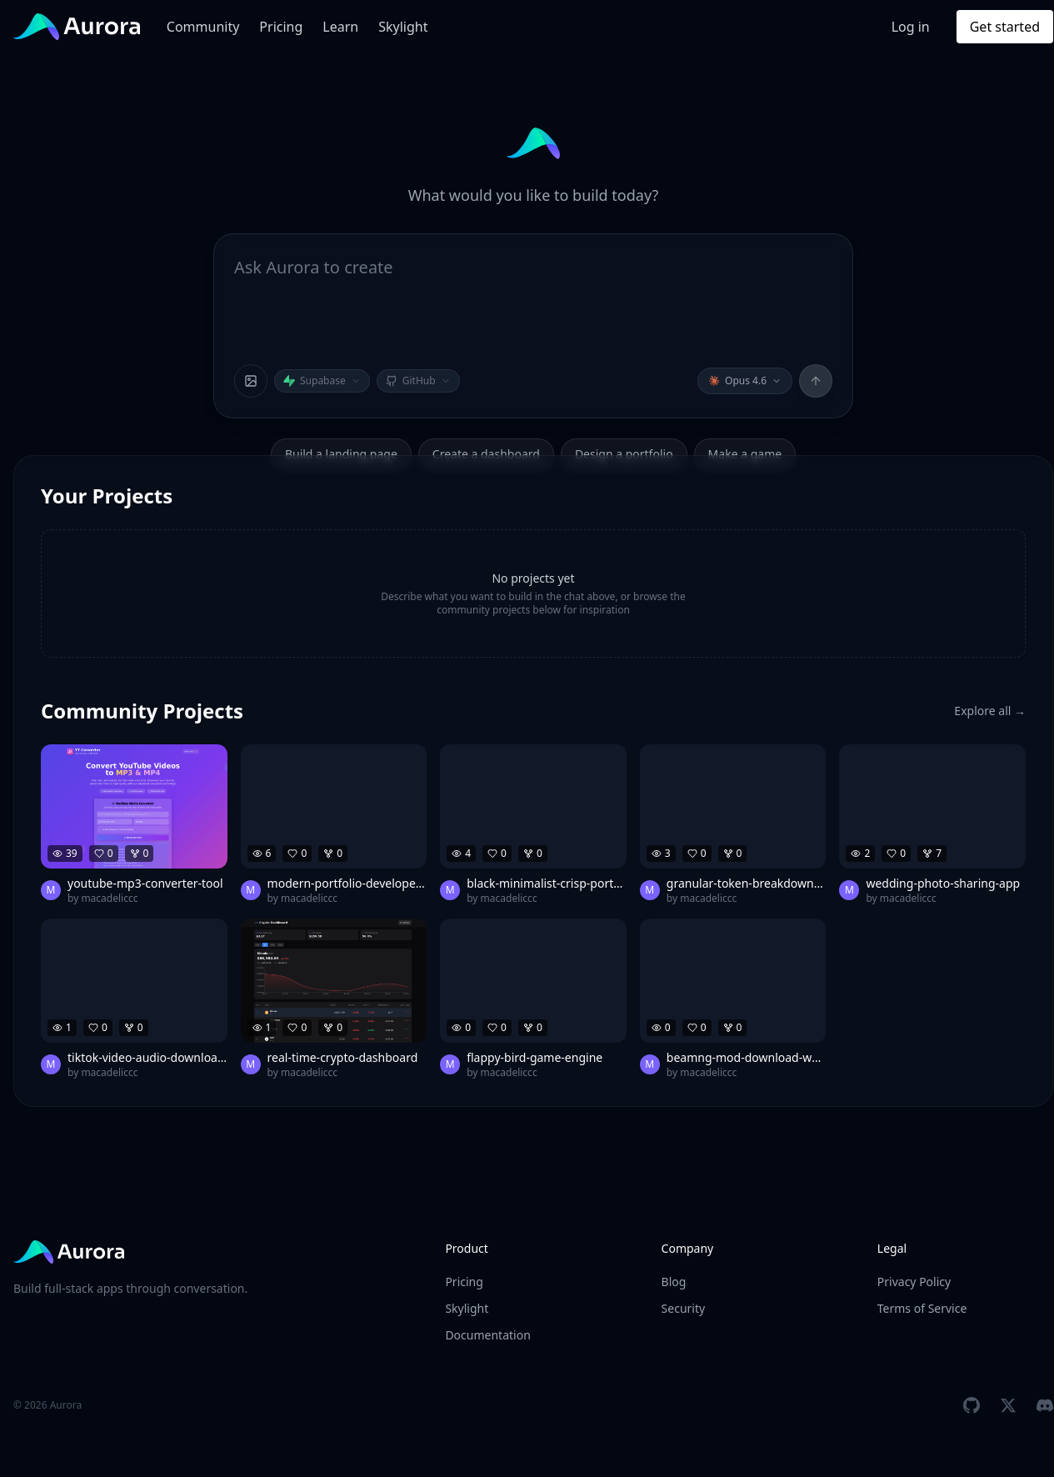Open footer Terms of Service link
This screenshot has width=1054, height=1477.
coord(922,1309)
